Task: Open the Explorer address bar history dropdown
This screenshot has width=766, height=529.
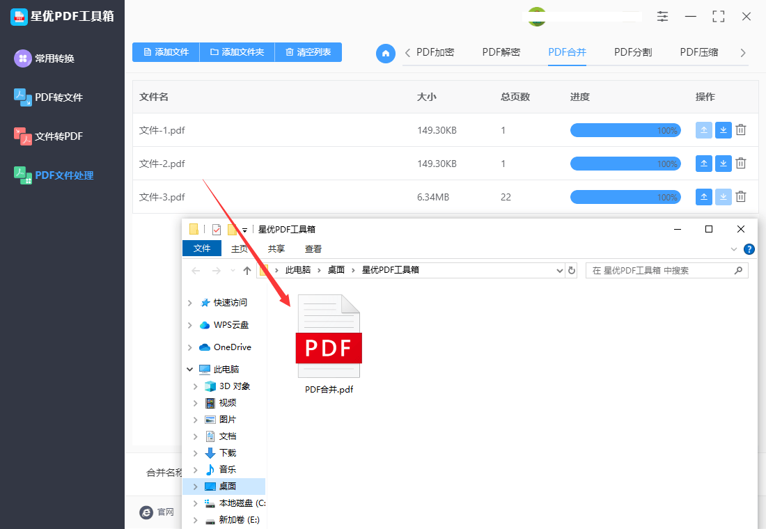Action: pyautogui.click(x=560, y=271)
